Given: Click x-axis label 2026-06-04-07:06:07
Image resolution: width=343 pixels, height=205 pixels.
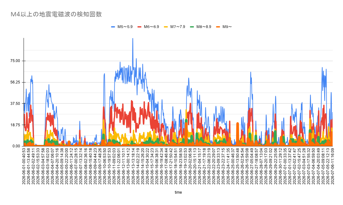Looking at the screenshot, I should click(x=52, y=166).
